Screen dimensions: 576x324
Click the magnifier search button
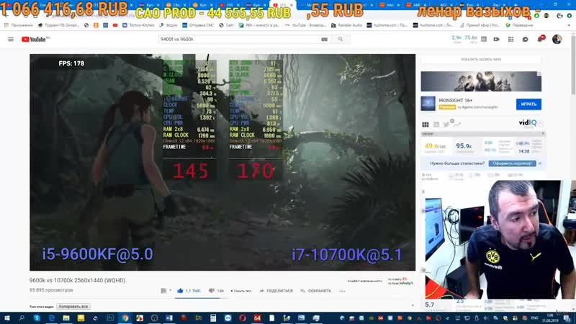[x=341, y=40]
